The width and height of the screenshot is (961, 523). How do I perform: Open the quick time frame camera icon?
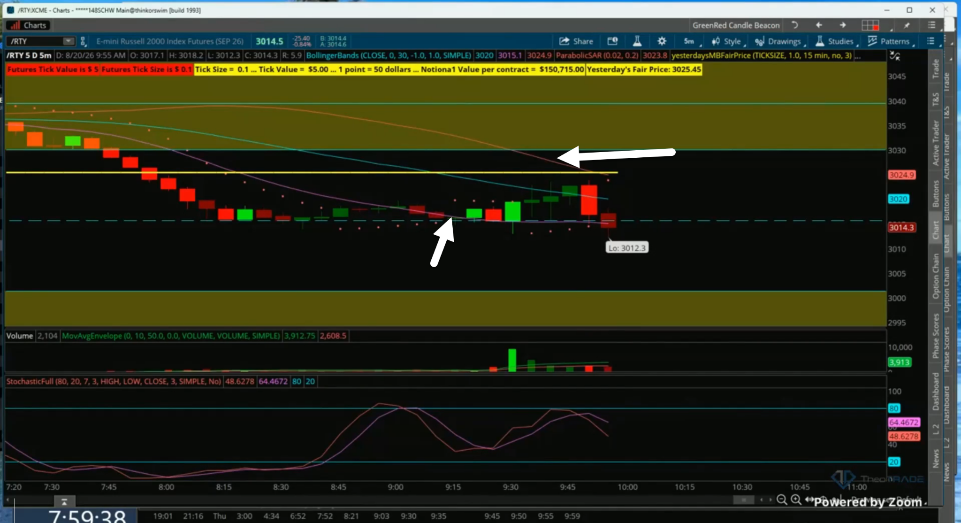pyautogui.click(x=612, y=41)
